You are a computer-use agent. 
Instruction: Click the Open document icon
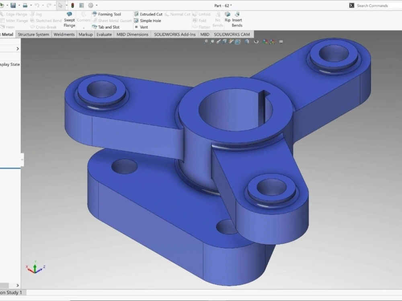(x=2, y=5)
